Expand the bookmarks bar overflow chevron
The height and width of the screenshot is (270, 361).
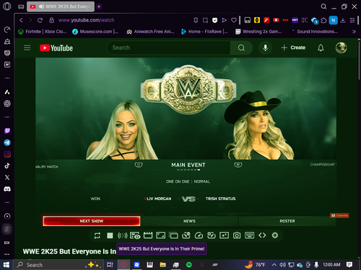click(354, 32)
